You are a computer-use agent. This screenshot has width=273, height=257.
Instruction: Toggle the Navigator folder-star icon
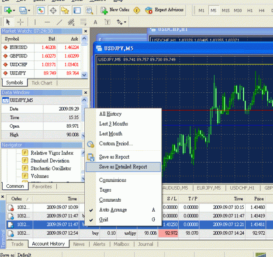tap(65, 10)
